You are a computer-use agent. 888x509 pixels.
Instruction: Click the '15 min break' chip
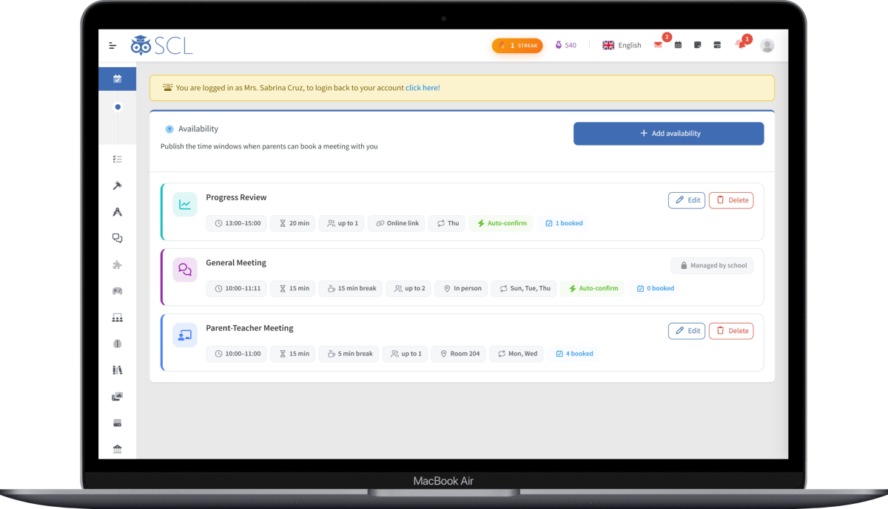351,288
